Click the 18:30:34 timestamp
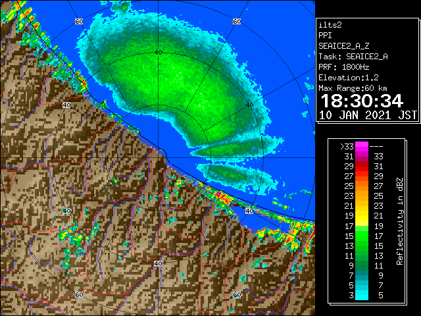421x316 pixels. (x=362, y=101)
